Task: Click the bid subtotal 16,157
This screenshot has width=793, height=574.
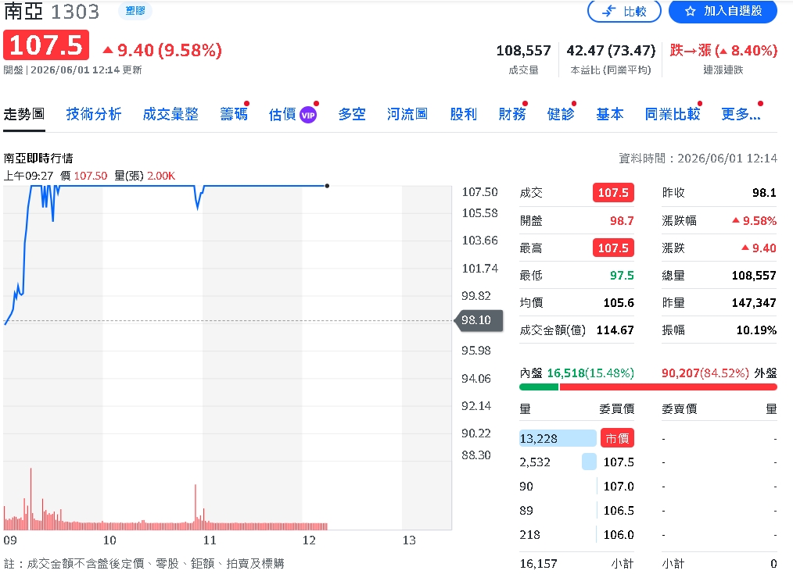Action: click(x=538, y=563)
